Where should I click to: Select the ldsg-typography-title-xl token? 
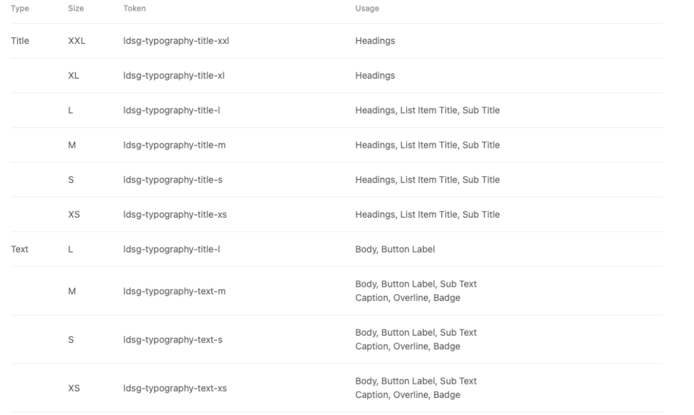click(174, 76)
